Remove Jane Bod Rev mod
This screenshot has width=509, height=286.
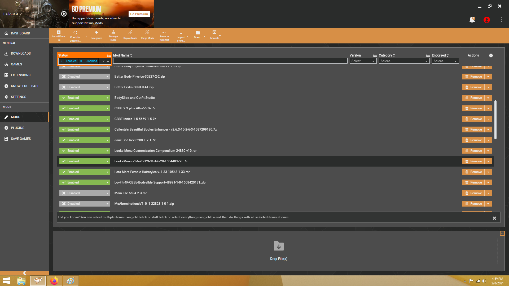tap(473, 140)
